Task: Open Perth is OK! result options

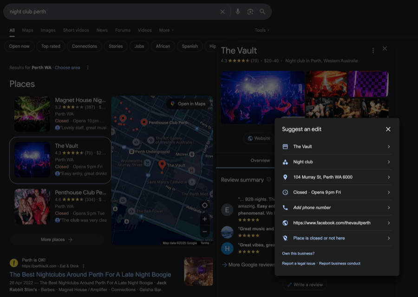Action: click(84, 266)
